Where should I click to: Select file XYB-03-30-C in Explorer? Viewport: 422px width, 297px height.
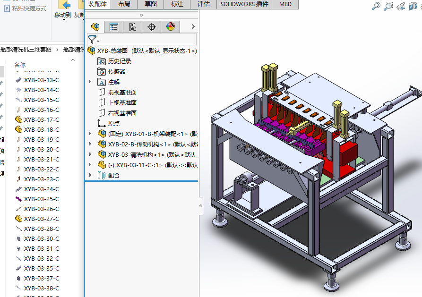37,238
